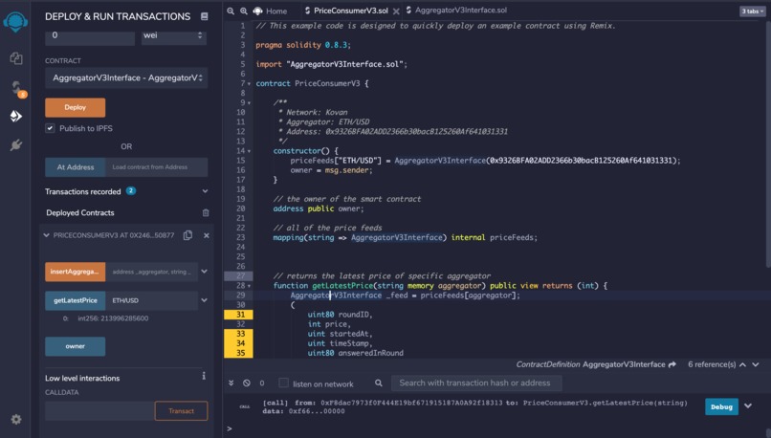Click the Transactions recorded count badge

coord(131,190)
